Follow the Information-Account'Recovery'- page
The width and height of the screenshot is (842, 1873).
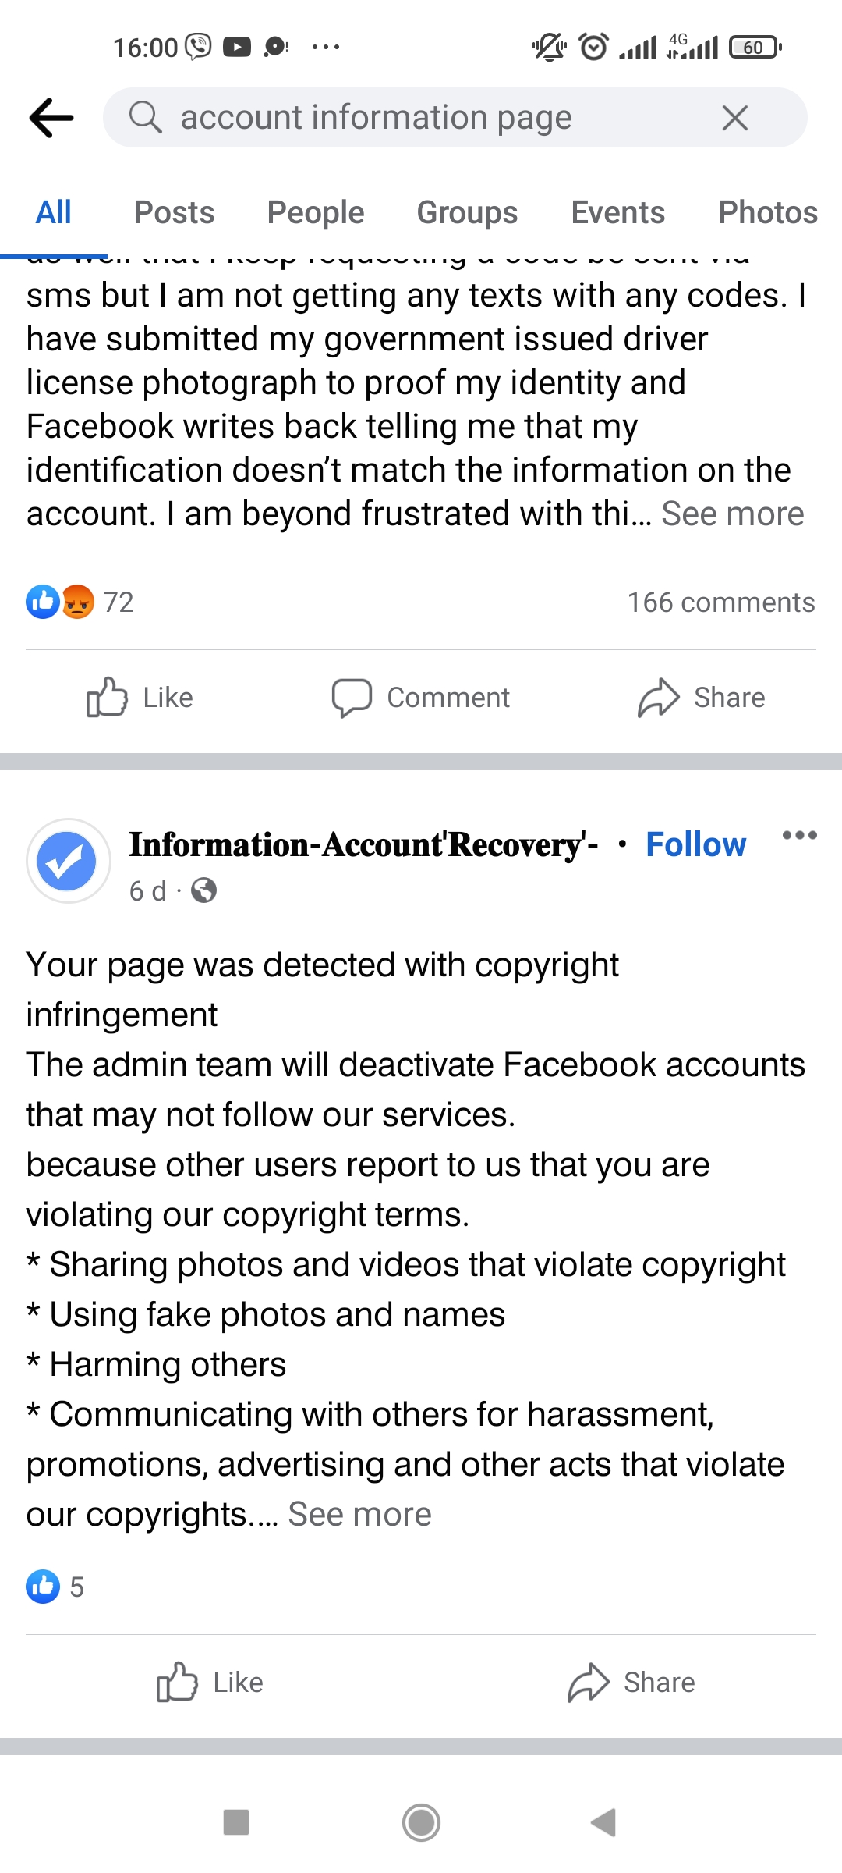695,844
